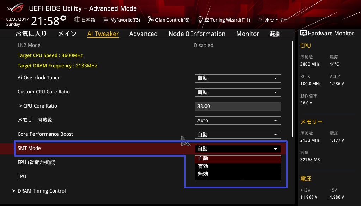This screenshot has height=206, width=361.
Task: Select the LN2 Mode row
Action: click(29, 45)
